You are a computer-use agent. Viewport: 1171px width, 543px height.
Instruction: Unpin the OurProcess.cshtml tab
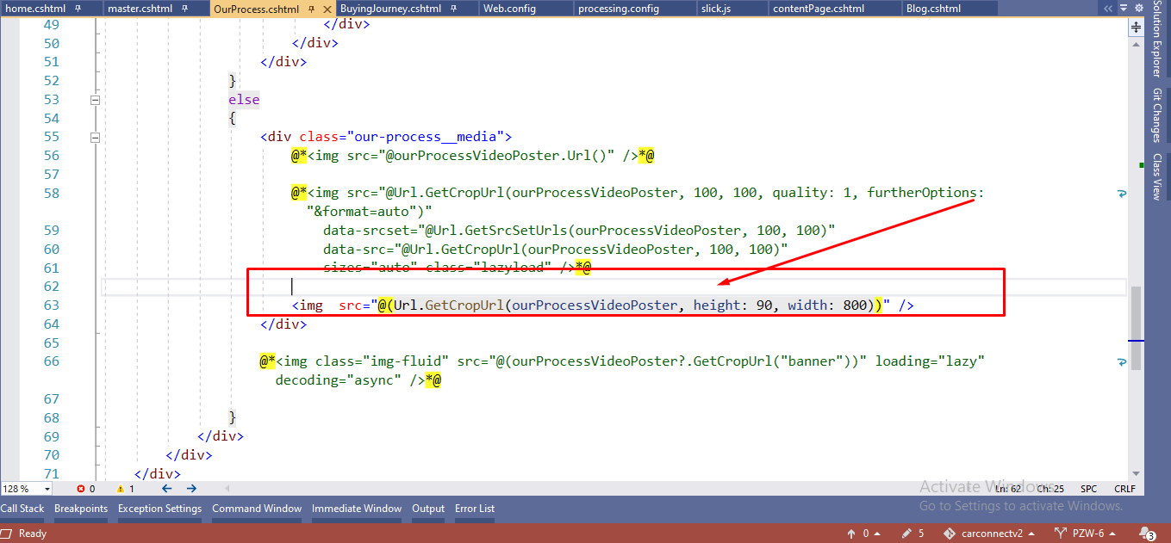pos(309,9)
